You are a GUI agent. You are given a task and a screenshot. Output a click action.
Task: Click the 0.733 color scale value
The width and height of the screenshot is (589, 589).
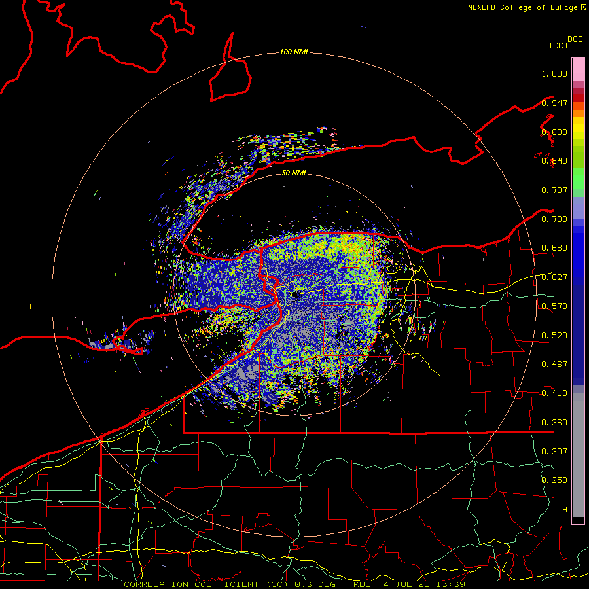tap(554, 219)
